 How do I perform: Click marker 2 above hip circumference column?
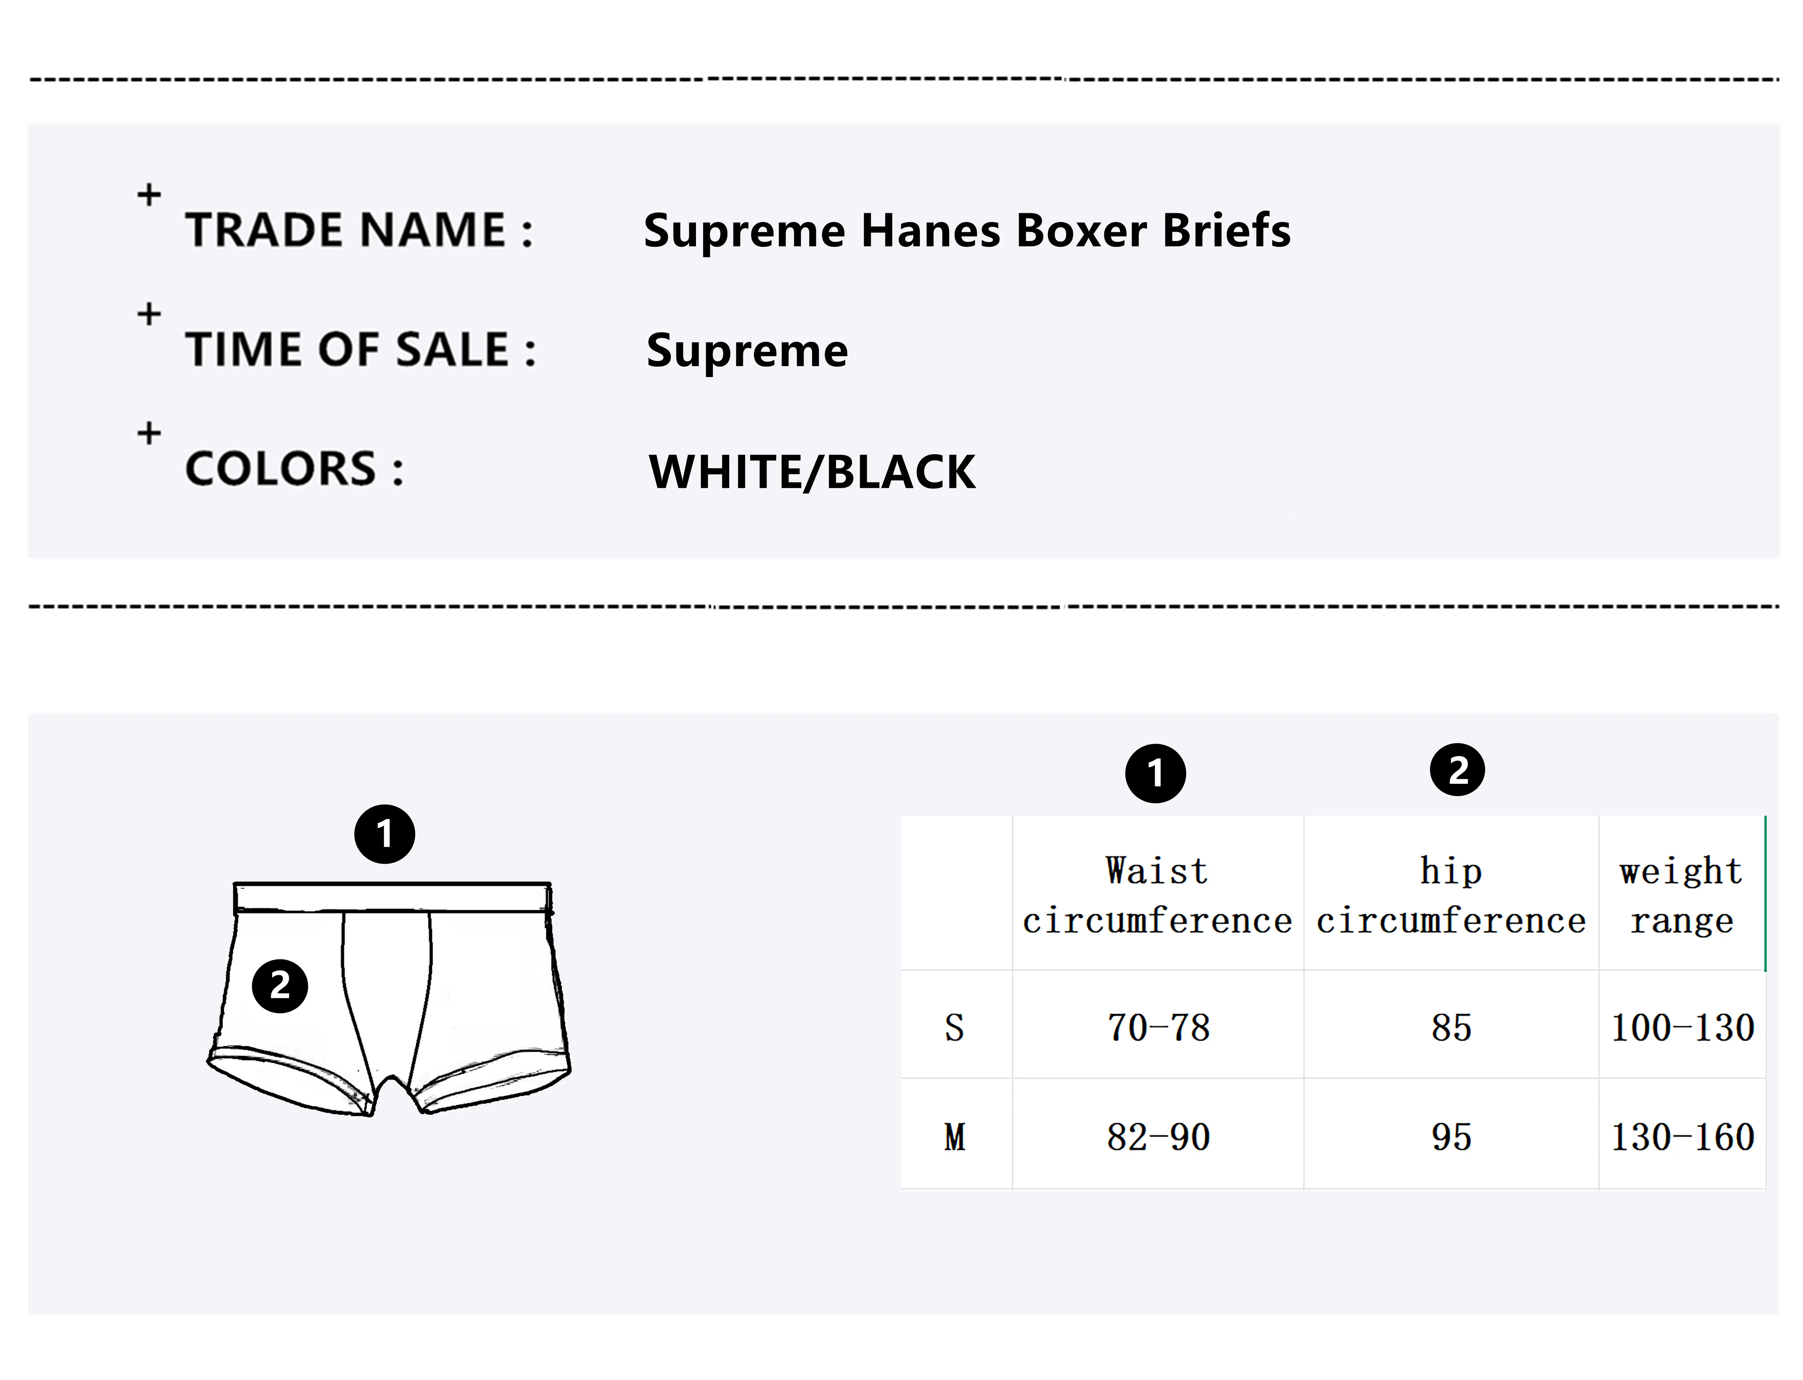click(x=1457, y=770)
